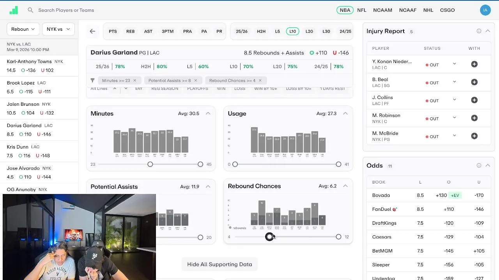Pick Over 104 for Jalen Brunson
Image resolution: width=499 pixels, height=280 pixels.
click(x=28, y=113)
